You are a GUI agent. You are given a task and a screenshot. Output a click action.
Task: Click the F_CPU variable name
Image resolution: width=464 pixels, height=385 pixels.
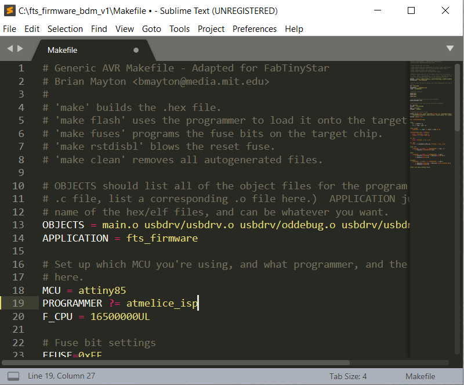coord(57,317)
